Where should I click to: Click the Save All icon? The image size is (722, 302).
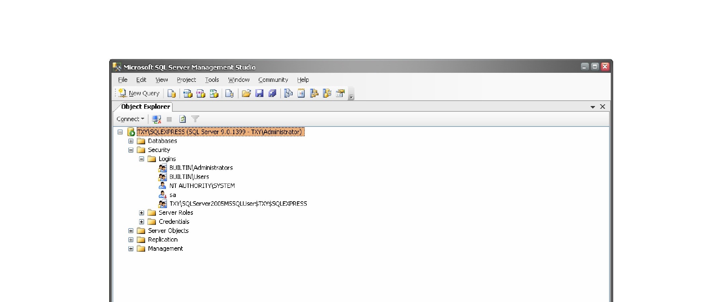click(272, 93)
